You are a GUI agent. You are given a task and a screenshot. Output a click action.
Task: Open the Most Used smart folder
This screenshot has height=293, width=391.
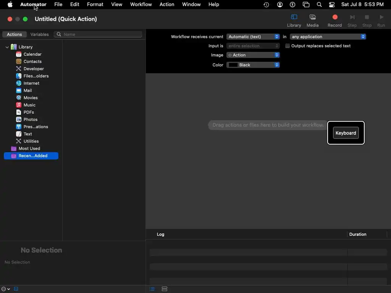click(x=26, y=148)
